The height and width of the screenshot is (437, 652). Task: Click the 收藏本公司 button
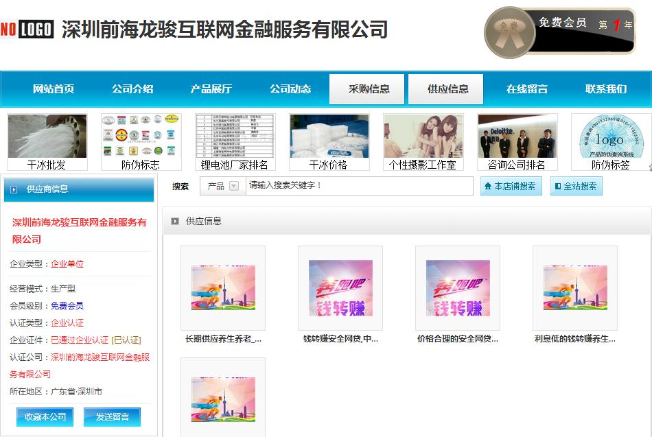44,416
